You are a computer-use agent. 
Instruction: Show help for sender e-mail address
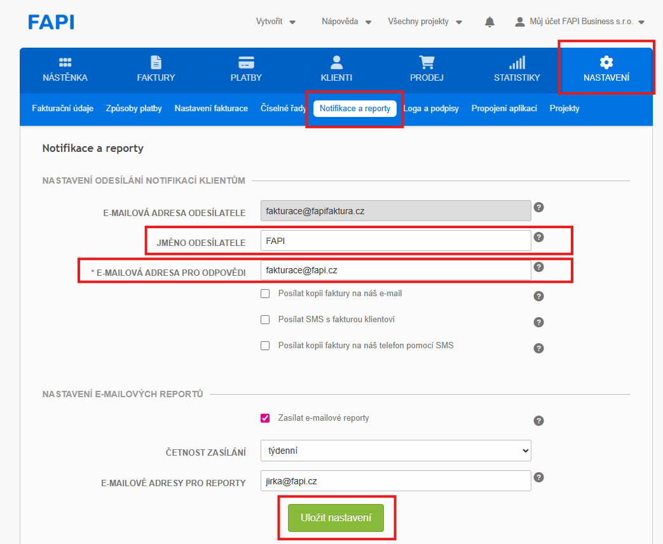tap(538, 207)
